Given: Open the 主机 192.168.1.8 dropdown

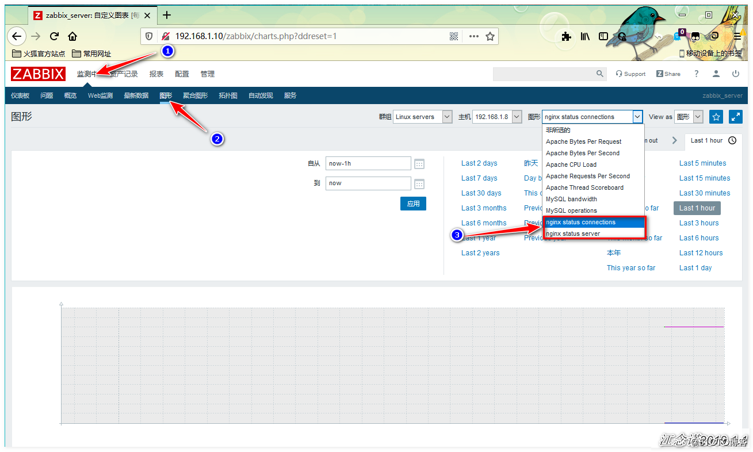Looking at the screenshot, I should point(497,117).
